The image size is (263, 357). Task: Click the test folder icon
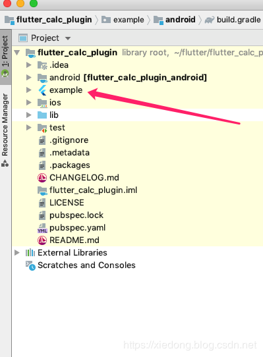click(x=42, y=128)
